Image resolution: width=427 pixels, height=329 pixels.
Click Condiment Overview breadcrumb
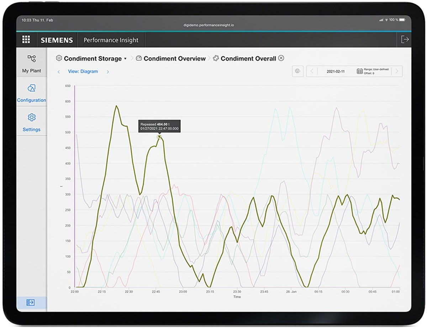pyautogui.click(x=174, y=59)
